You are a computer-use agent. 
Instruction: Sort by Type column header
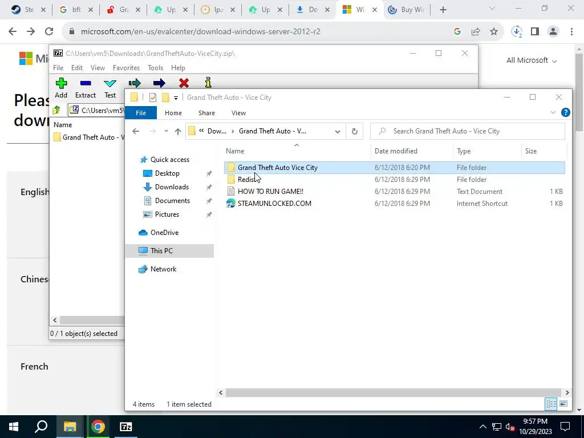[487, 151]
